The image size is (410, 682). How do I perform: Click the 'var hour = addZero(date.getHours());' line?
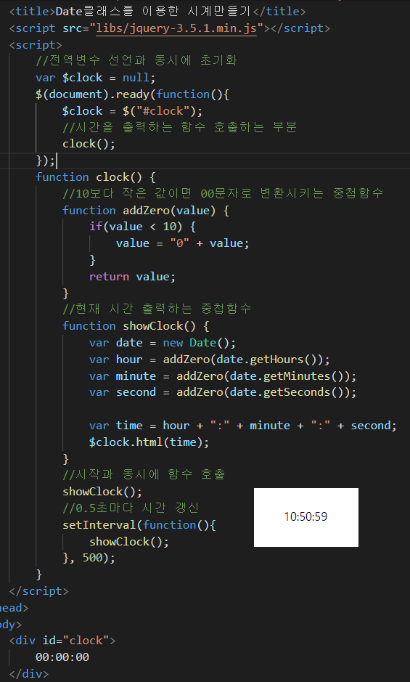coord(209,360)
